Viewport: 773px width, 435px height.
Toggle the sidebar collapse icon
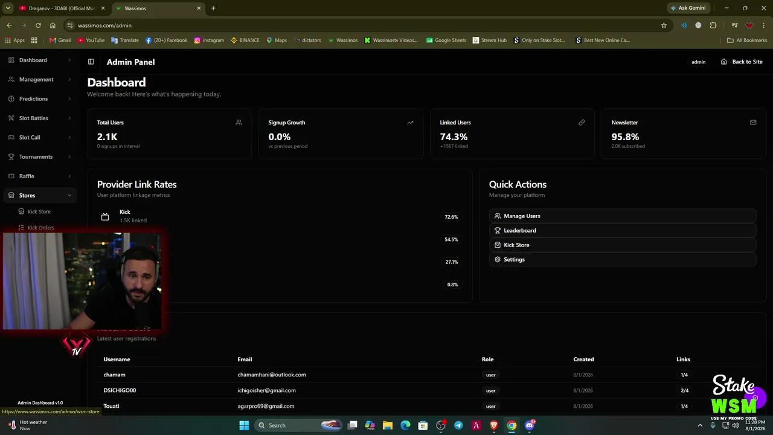coord(91,62)
